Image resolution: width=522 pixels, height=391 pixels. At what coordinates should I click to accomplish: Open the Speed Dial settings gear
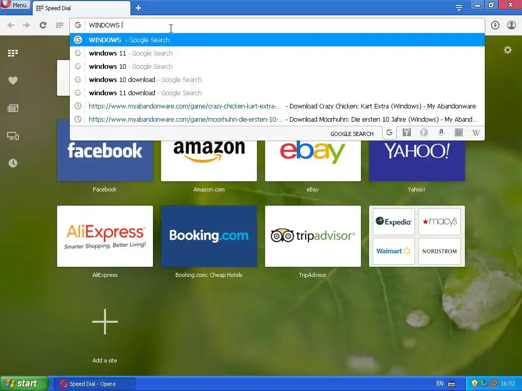[x=507, y=50]
